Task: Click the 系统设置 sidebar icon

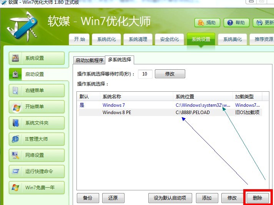Action: point(15,58)
